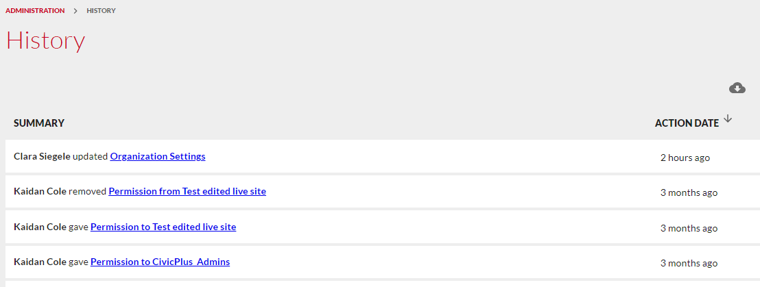Sort by the Action Date column header
Viewport: 760px width, 287px height.
tap(687, 123)
